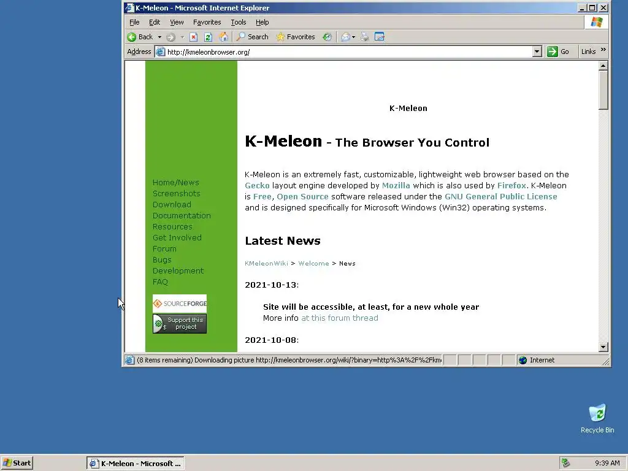Follow the Mozilla link
Image resolution: width=628 pixels, height=471 pixels.
coord(396,185)
